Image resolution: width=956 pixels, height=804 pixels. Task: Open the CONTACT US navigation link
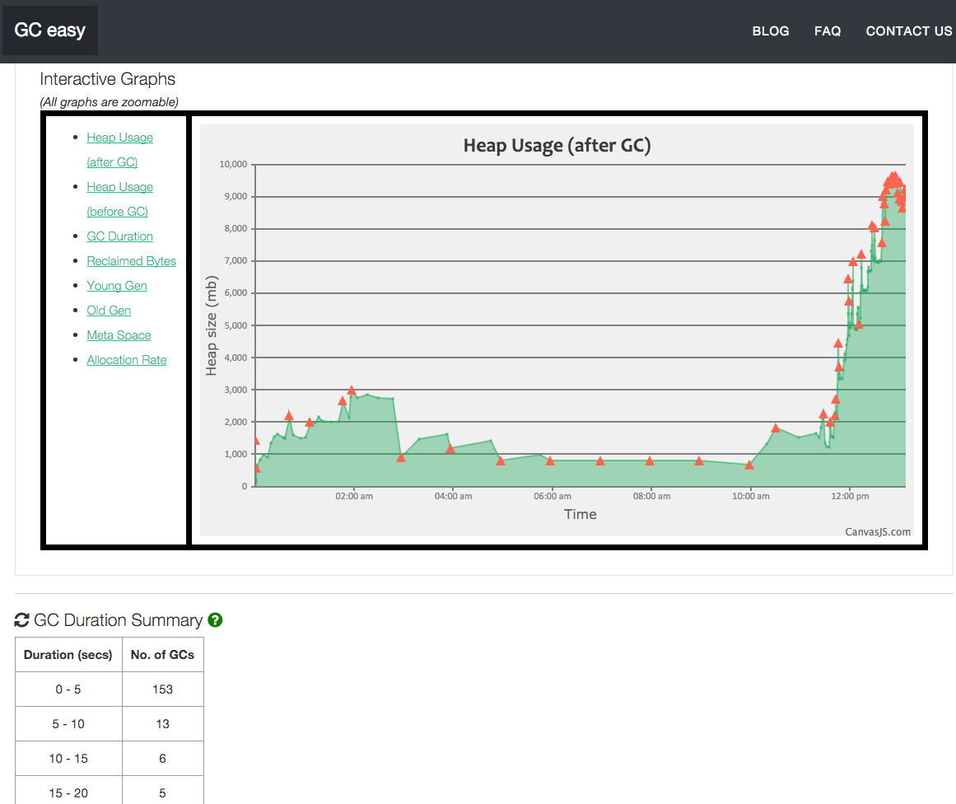tap(908, 31)
